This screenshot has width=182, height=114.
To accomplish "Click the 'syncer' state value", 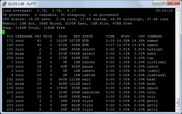I will (89, 62).
